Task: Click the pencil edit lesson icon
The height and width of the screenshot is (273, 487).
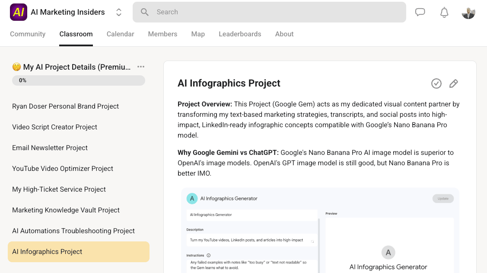Action: pyautogui.click(x=453, y=84)
